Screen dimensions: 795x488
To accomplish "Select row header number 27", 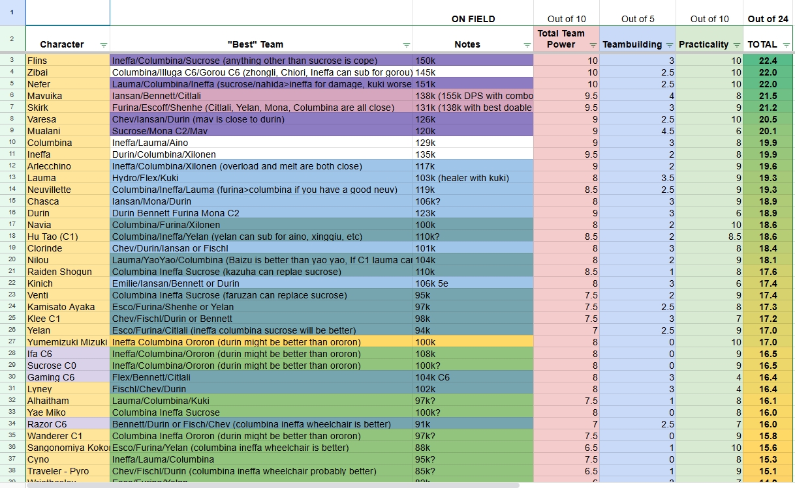I will click(12, 342).
